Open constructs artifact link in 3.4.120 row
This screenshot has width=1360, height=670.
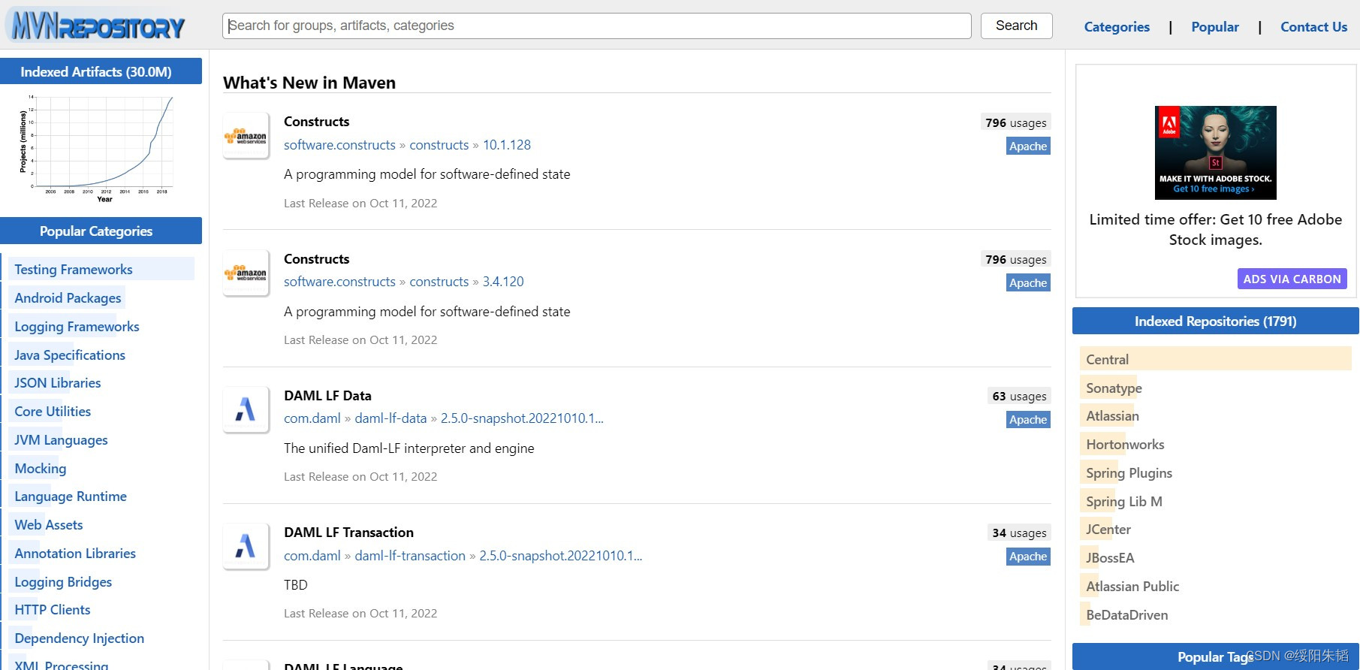[x=439, y=282]
